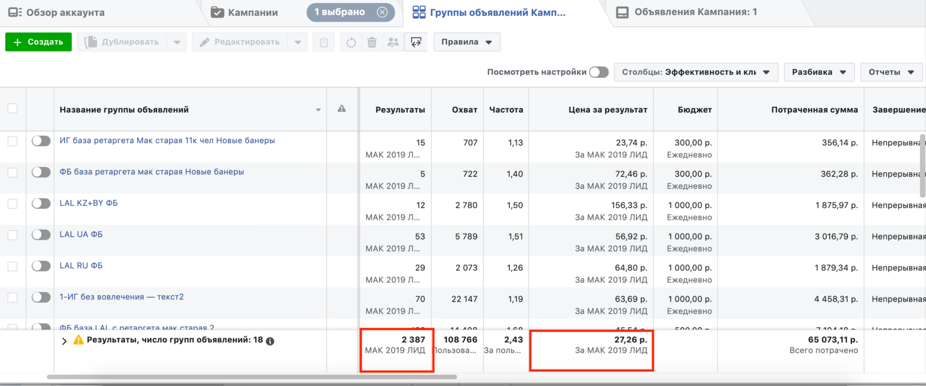Image resolution: width=926 pixels, height=386 pixels.
Task: Open the dropdown arrow next to Редактировать
Action: coord(298,42)
